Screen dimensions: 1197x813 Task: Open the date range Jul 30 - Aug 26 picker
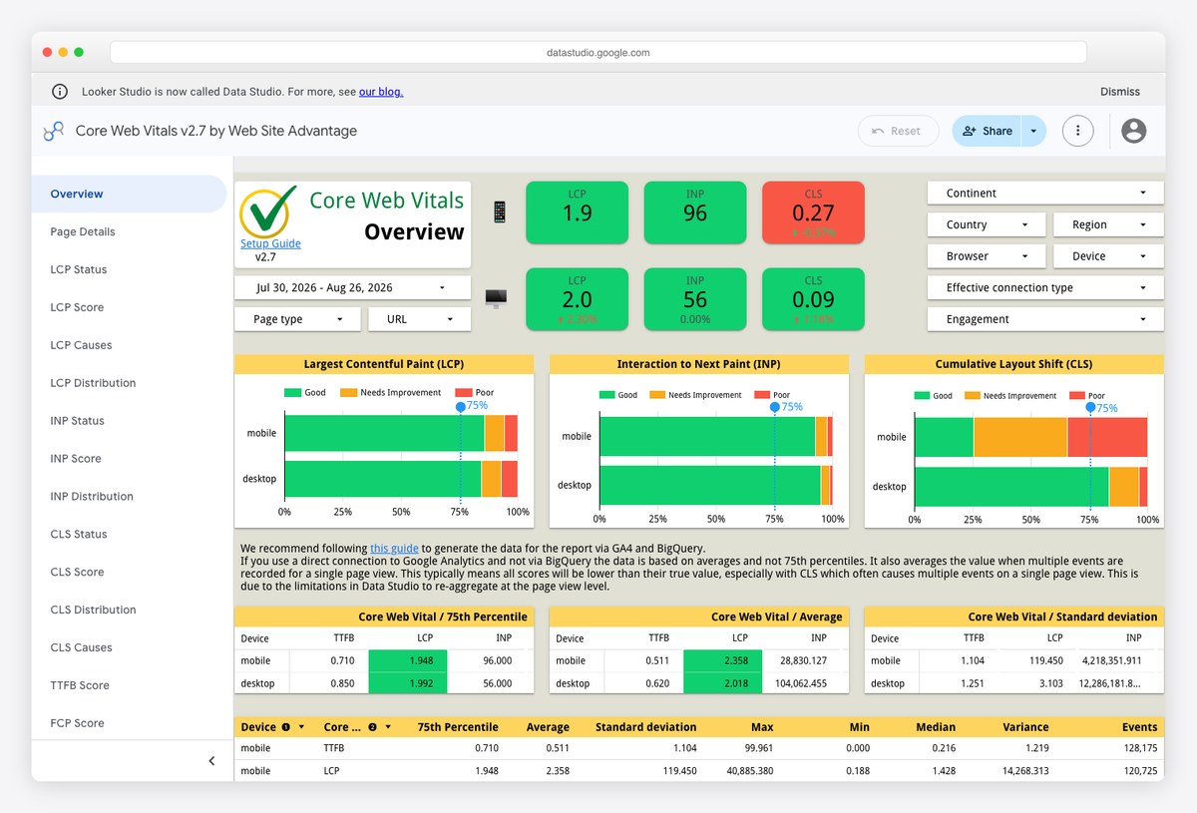tap(352, 287)
